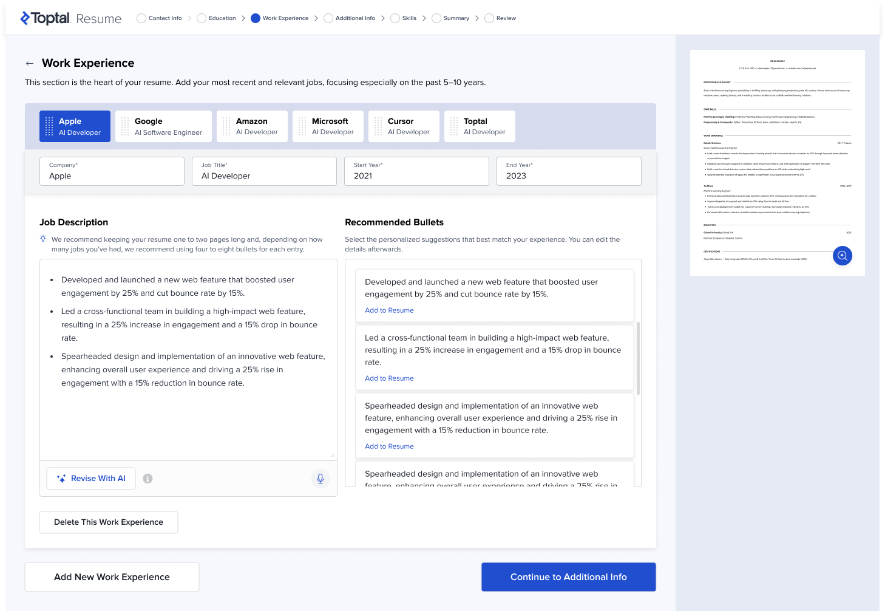Click the Education step label
Viewport: 885px width, 611px height.
pyautogui.click(x=222, y=18)
